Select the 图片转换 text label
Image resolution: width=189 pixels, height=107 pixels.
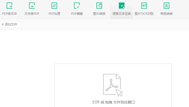click(x=99, y=14)
